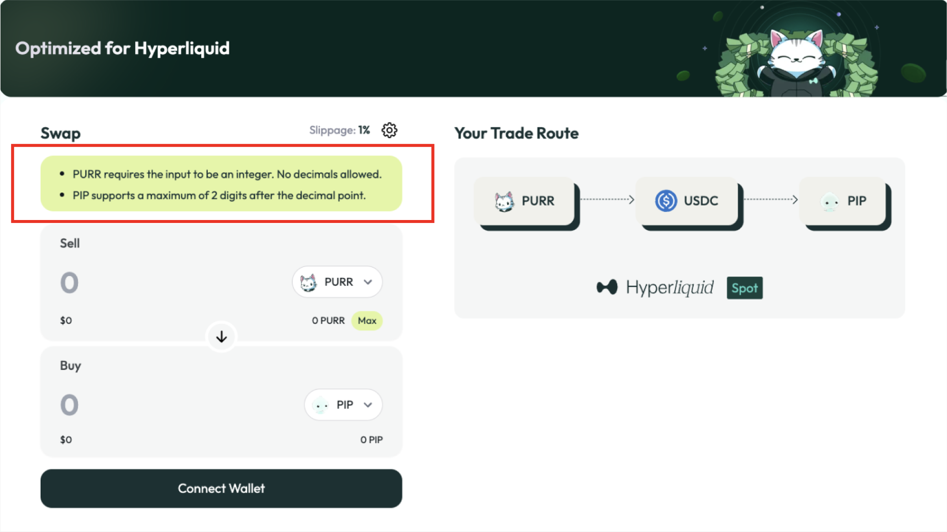Click the 0 PURR balance text
The image size is (947, 532).
click(328, 320)
